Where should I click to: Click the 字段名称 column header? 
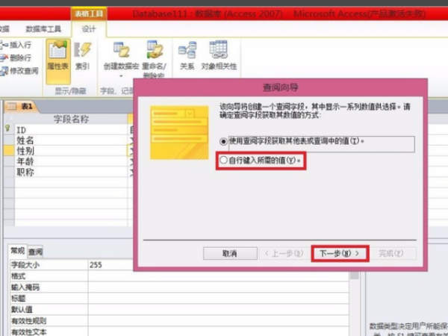[x=71, y=119]
